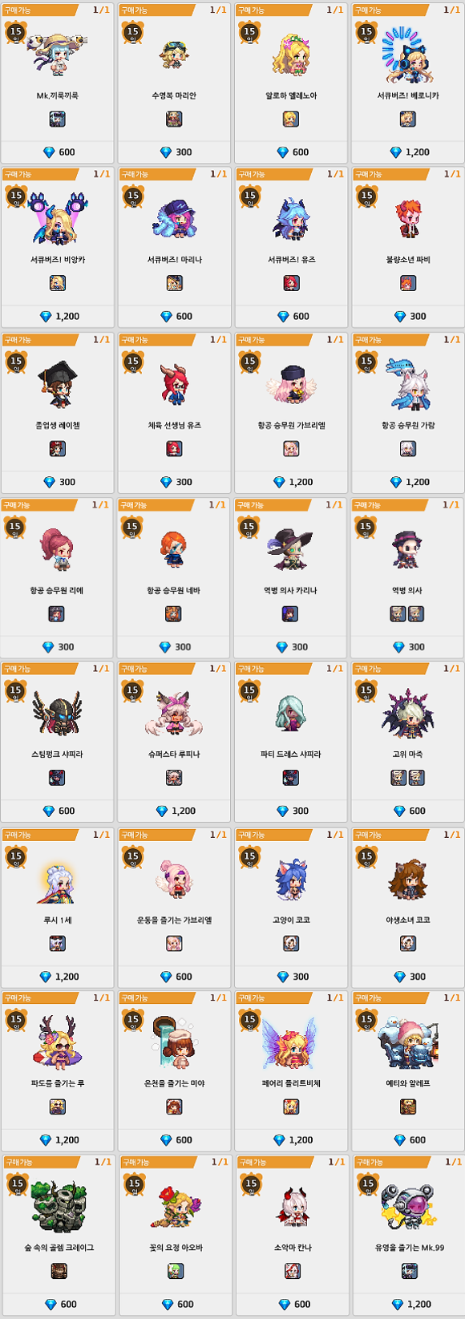Click the 구매가능 label on 역병 의사 카리나

pos(251,505)
